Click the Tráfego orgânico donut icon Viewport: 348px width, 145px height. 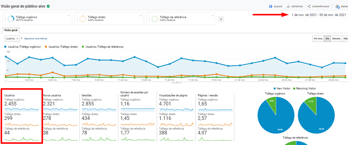click(11, 19)
